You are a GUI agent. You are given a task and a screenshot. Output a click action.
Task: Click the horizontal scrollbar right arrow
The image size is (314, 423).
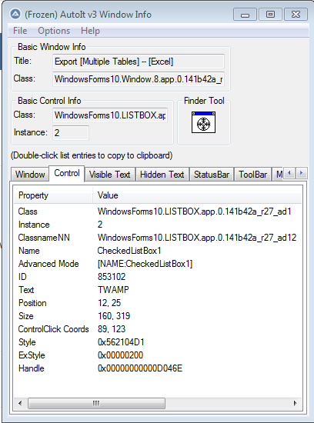click(x=295, y=403)
